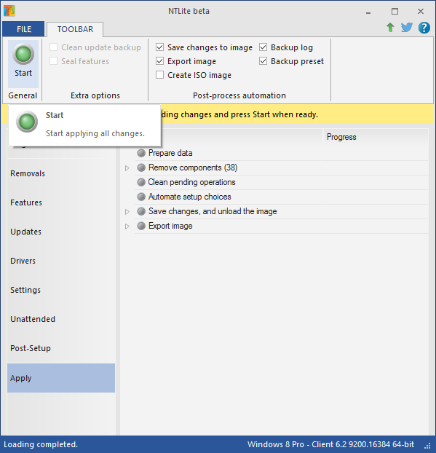Open the Drivers sidebar page
Viewport: 436px width, 453px height.
click(61, 261)
